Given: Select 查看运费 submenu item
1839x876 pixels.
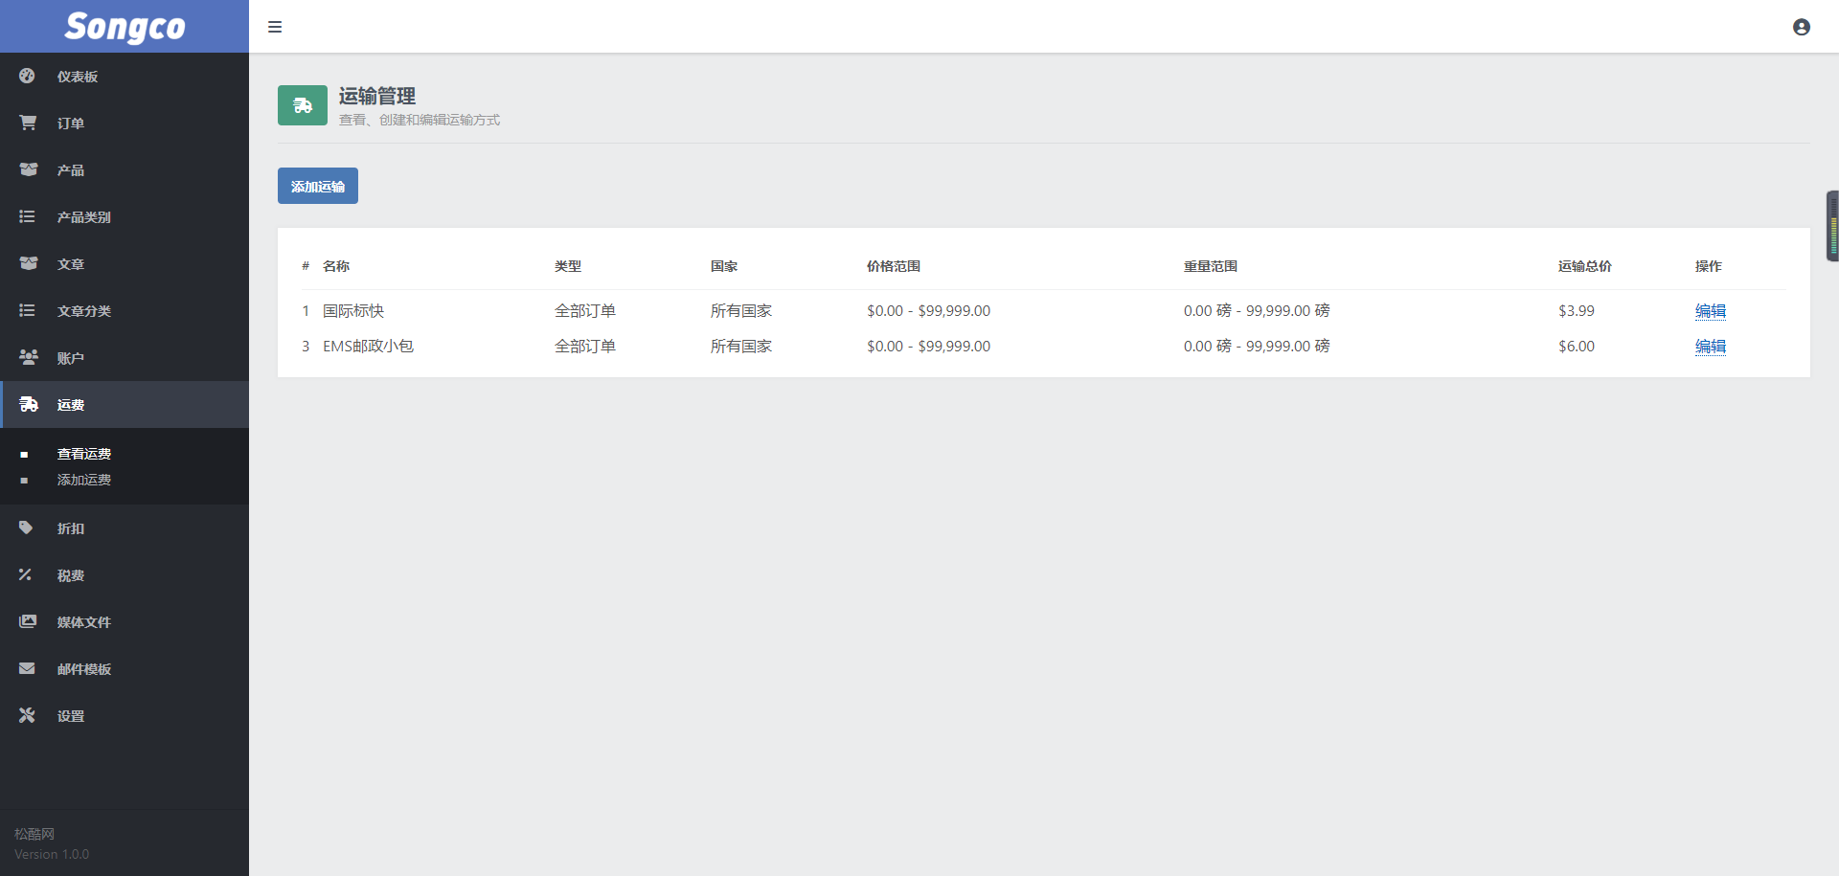Looking at the screenshot, I should [x=84, y=454].
